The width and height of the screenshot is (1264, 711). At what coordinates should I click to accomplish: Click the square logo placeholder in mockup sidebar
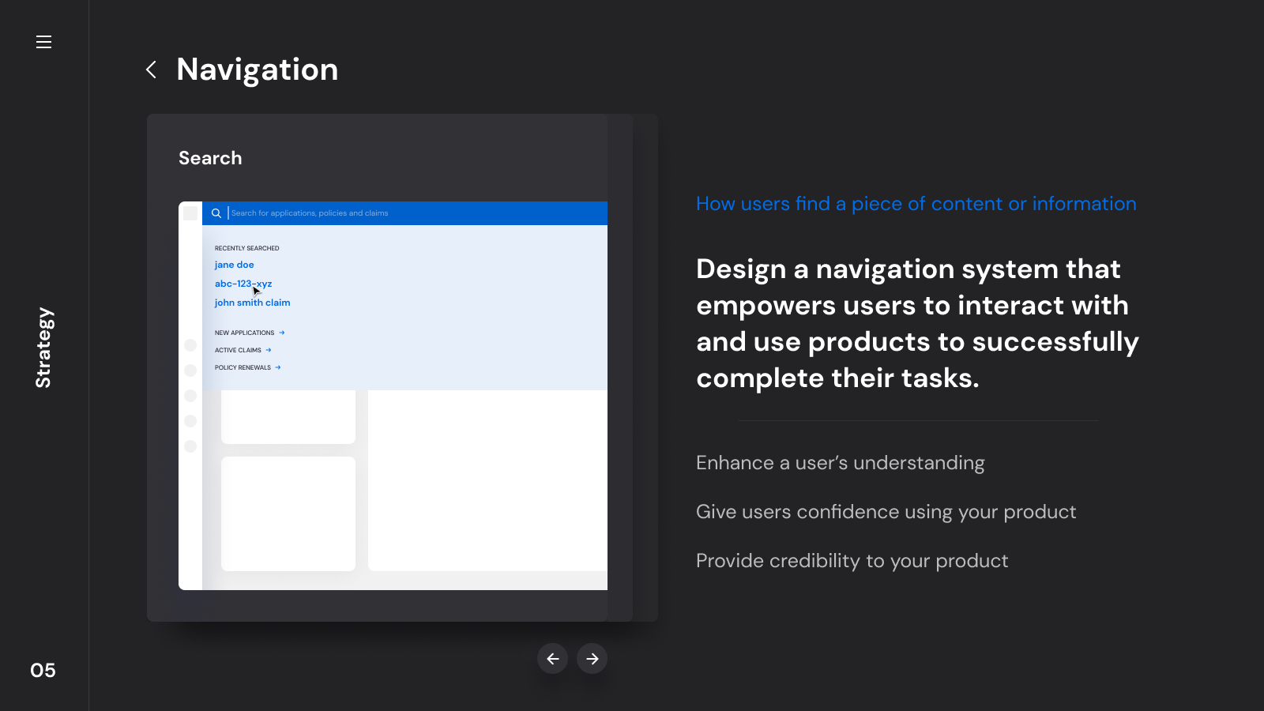[x=190, y=213]
